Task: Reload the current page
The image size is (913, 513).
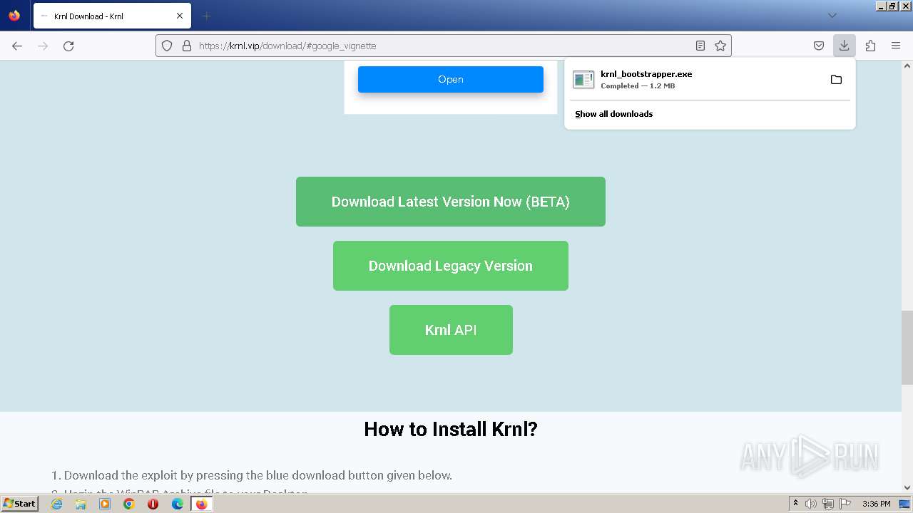Action: tap(68, 46)
